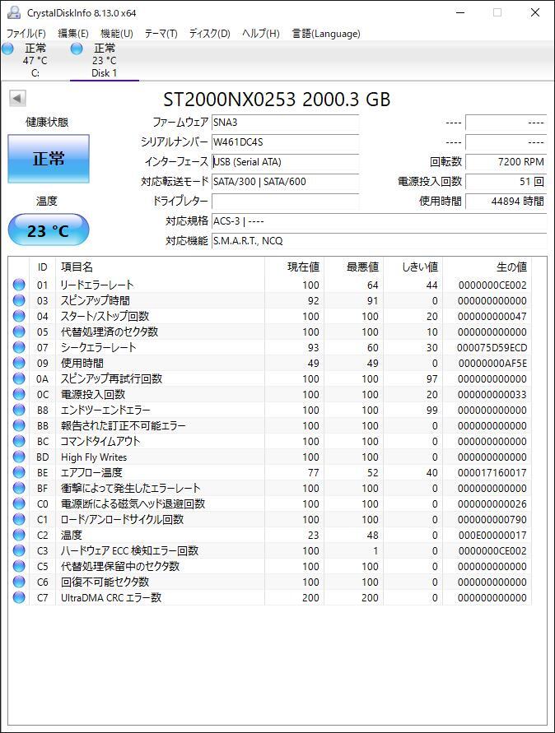Click raw value 000017160017
Screen dimensions: 555x733
pos(492,472)
